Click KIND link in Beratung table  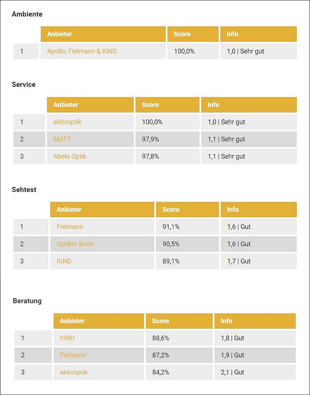tap(67, 338)
